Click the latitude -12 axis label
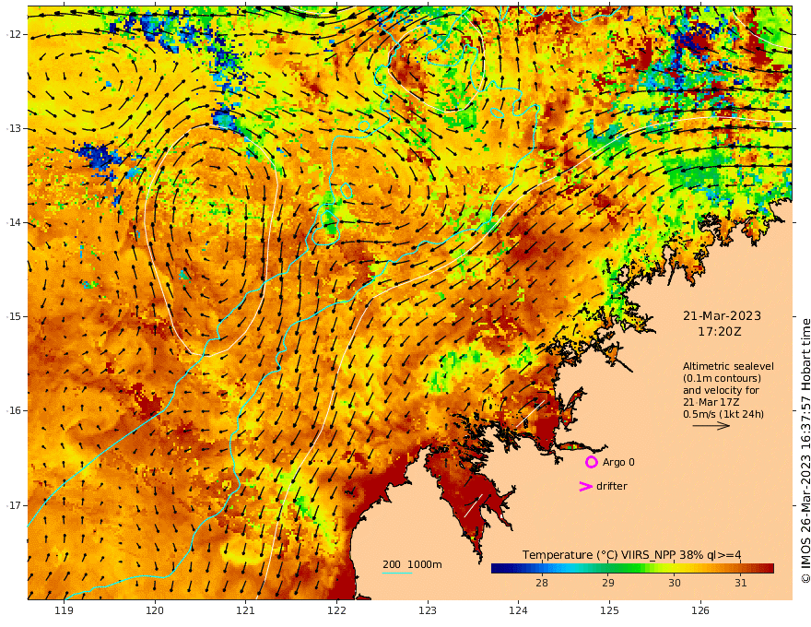Viewport: 811px width, 627px height. tap(14, 34)
